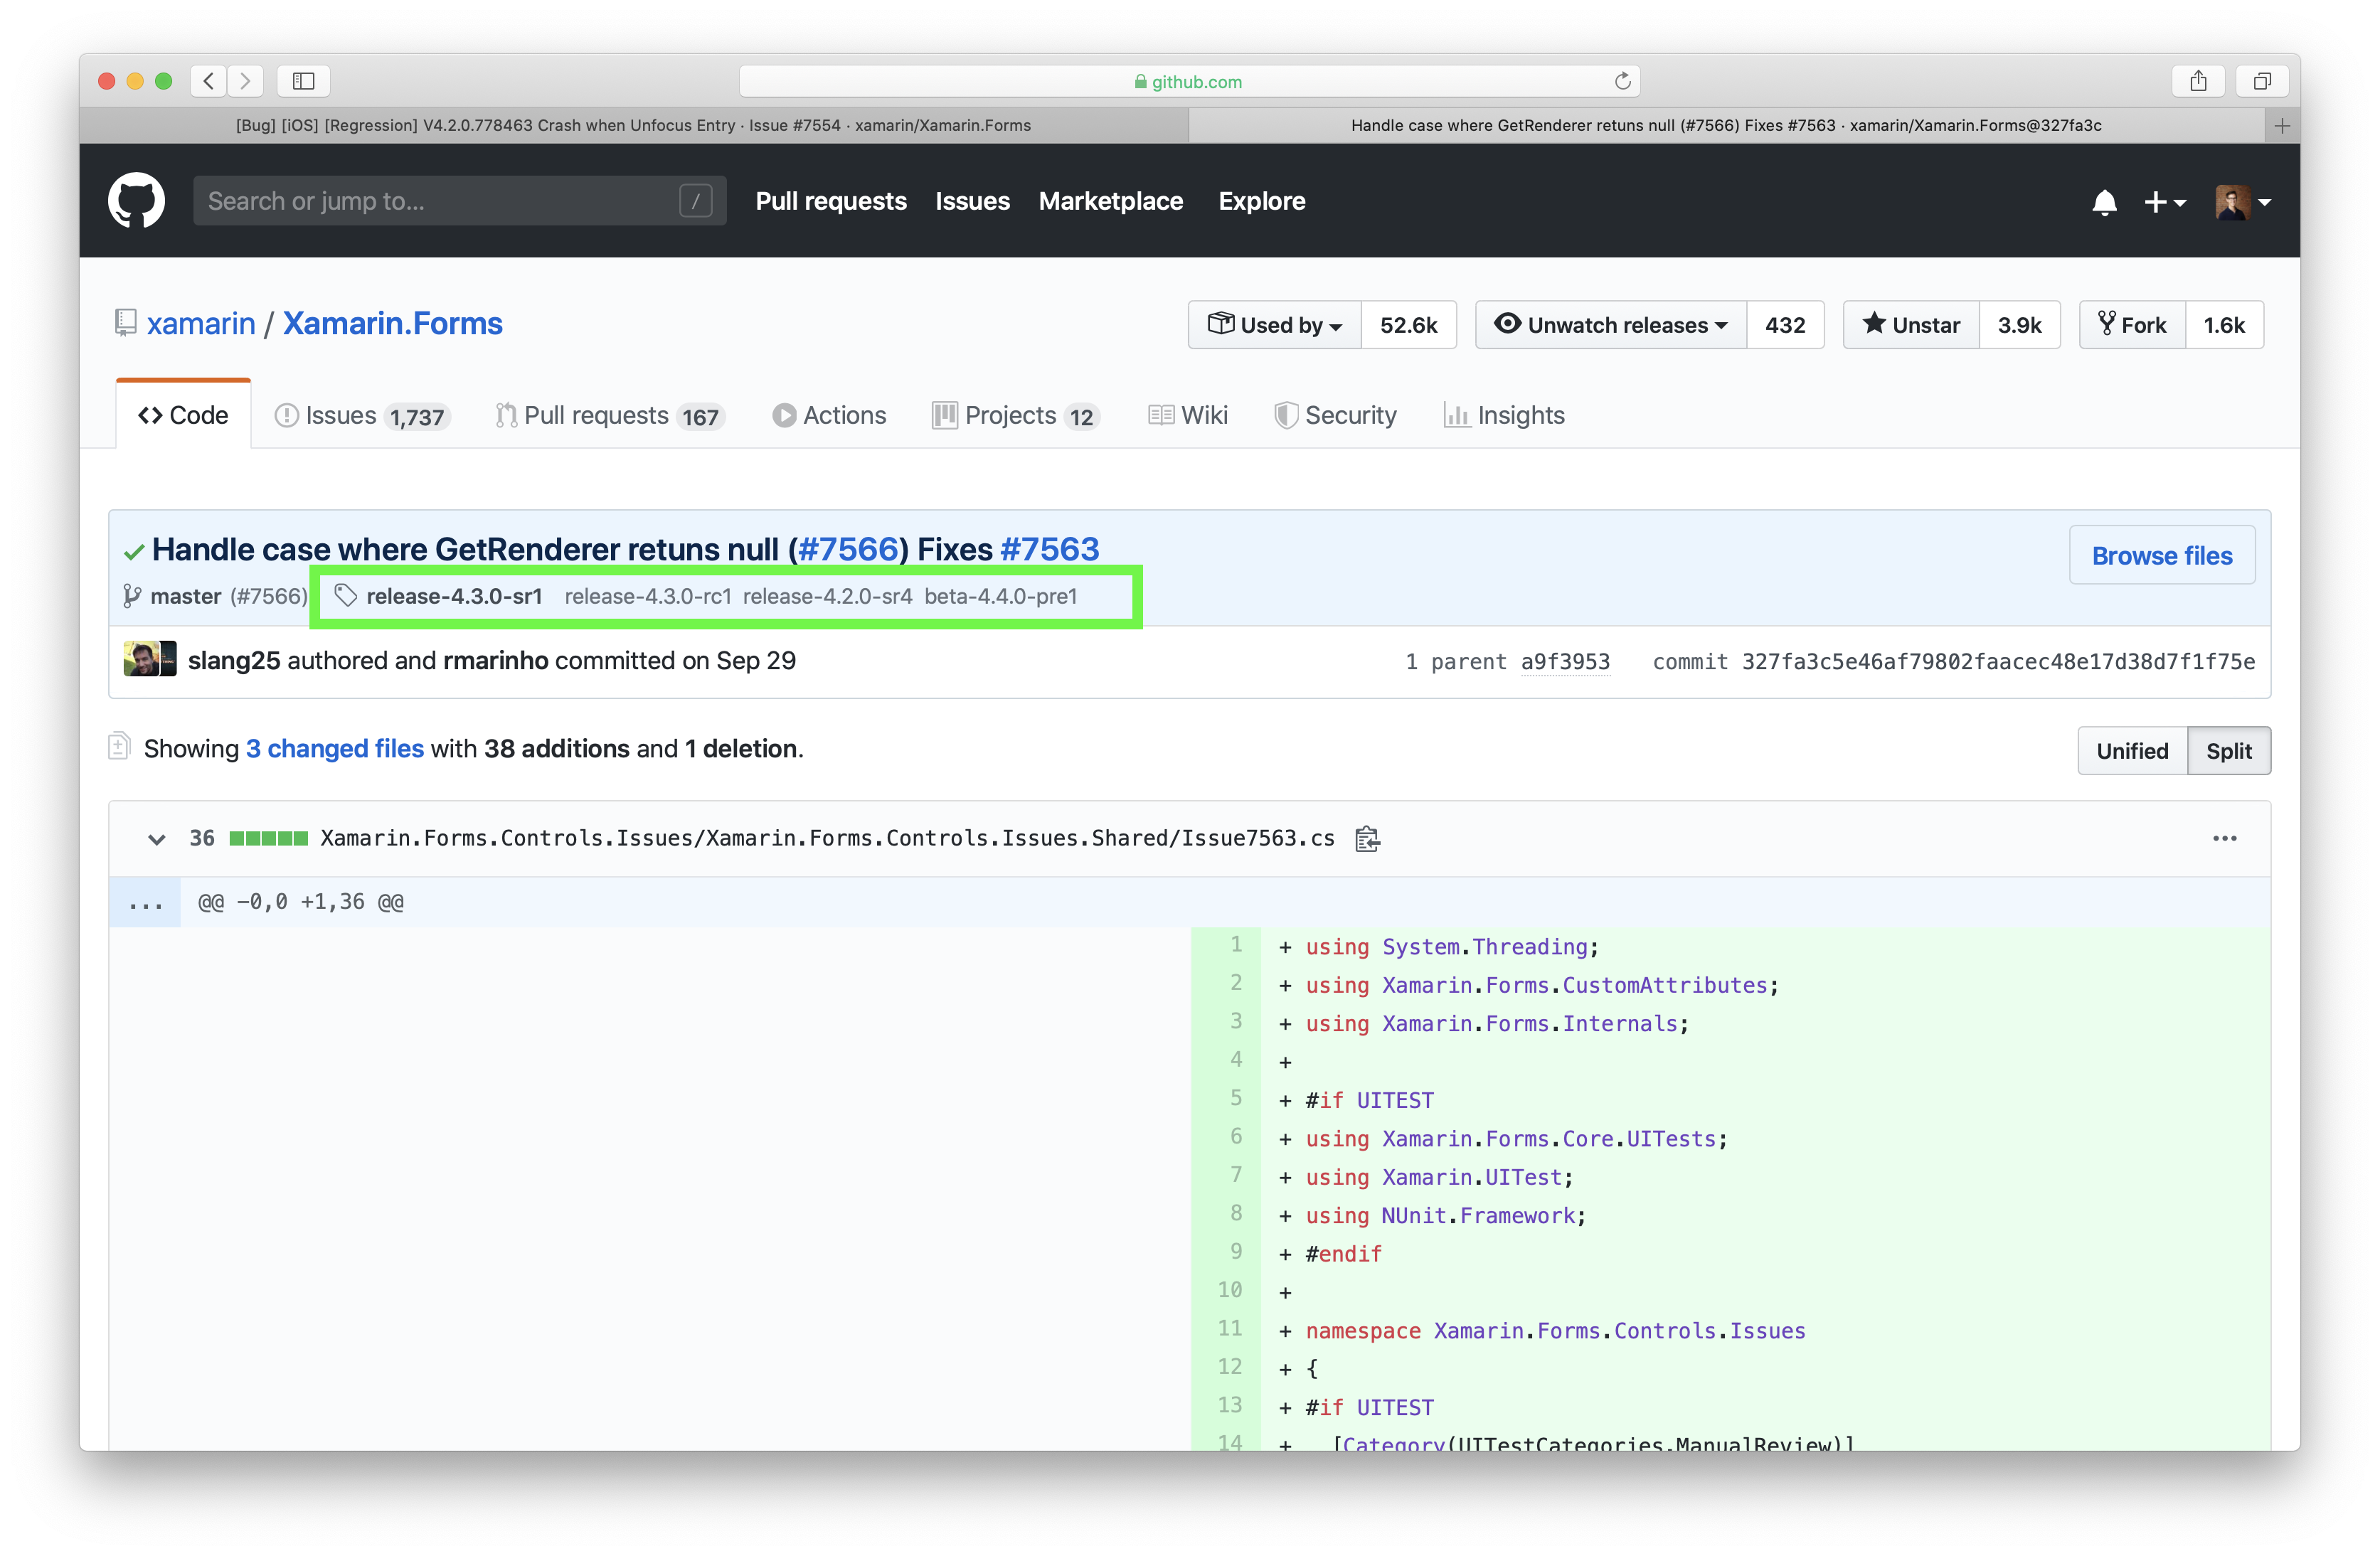Image resolution: width=2380 pixels, height=1556 pixels.
Task: Show all tabs overview icon
Action: point(2262,81)
